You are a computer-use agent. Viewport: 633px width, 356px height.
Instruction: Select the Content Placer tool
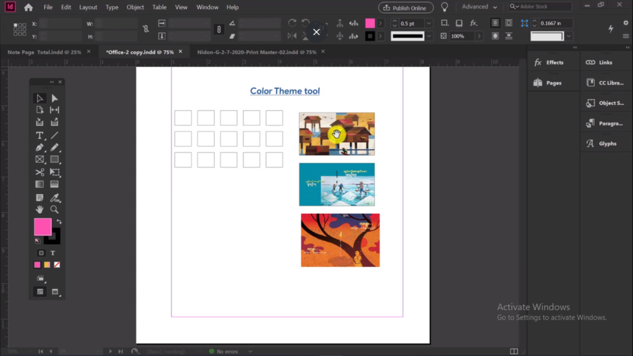(x=54, y=122)
